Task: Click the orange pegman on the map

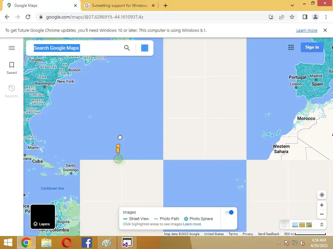Action: [118, 148]
